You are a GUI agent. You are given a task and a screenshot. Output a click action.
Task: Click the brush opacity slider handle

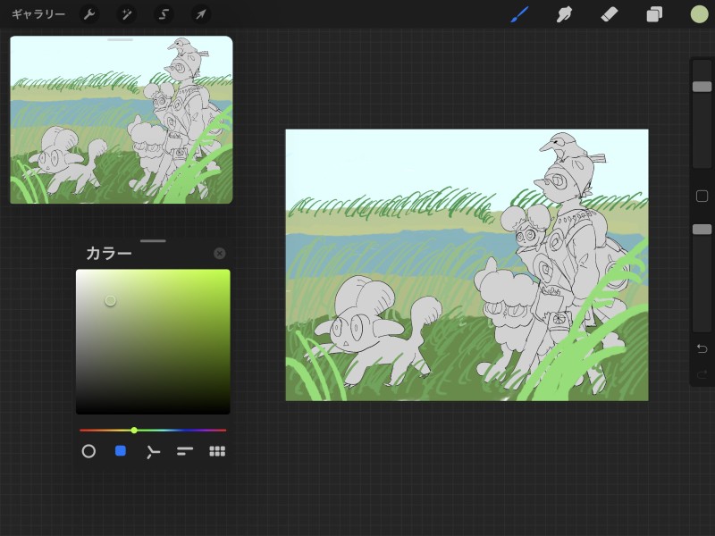pos(702,230)
